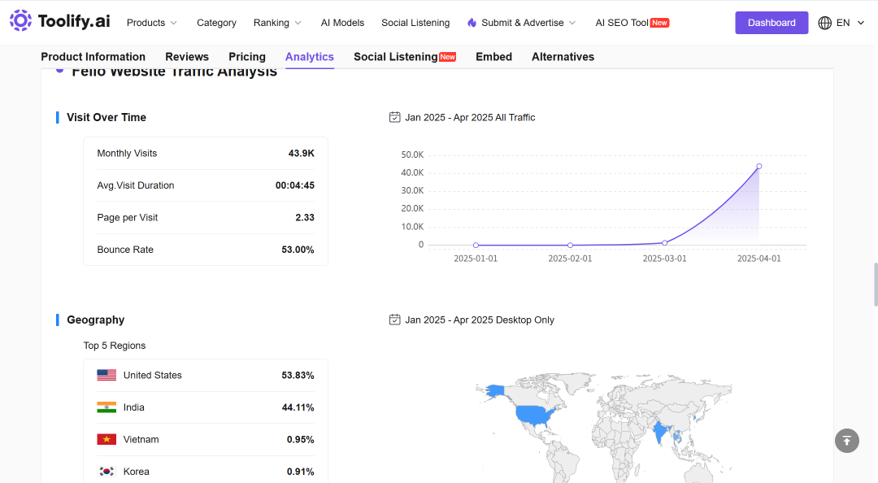
Task: Click the calendar icon beside Desktop Only
Action: 395,320
